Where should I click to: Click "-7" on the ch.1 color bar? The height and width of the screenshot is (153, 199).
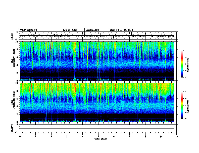185,77
